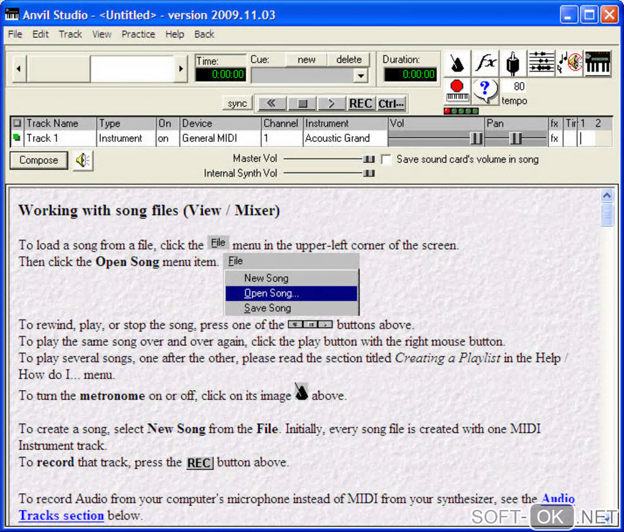Click song position scroll right arrow
624x532 pixels.
[181, 69]
